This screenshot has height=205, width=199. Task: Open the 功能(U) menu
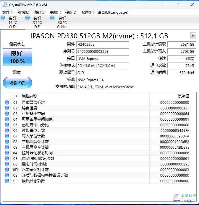tap(39, 12)
